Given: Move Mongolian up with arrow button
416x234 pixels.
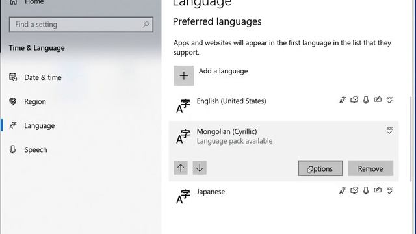Looking at the screenshot, I should [x=181, y=168].
